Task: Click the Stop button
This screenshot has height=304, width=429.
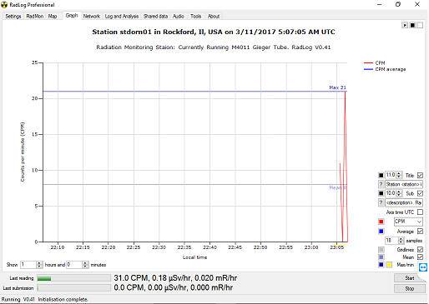Action: point(410,289)
